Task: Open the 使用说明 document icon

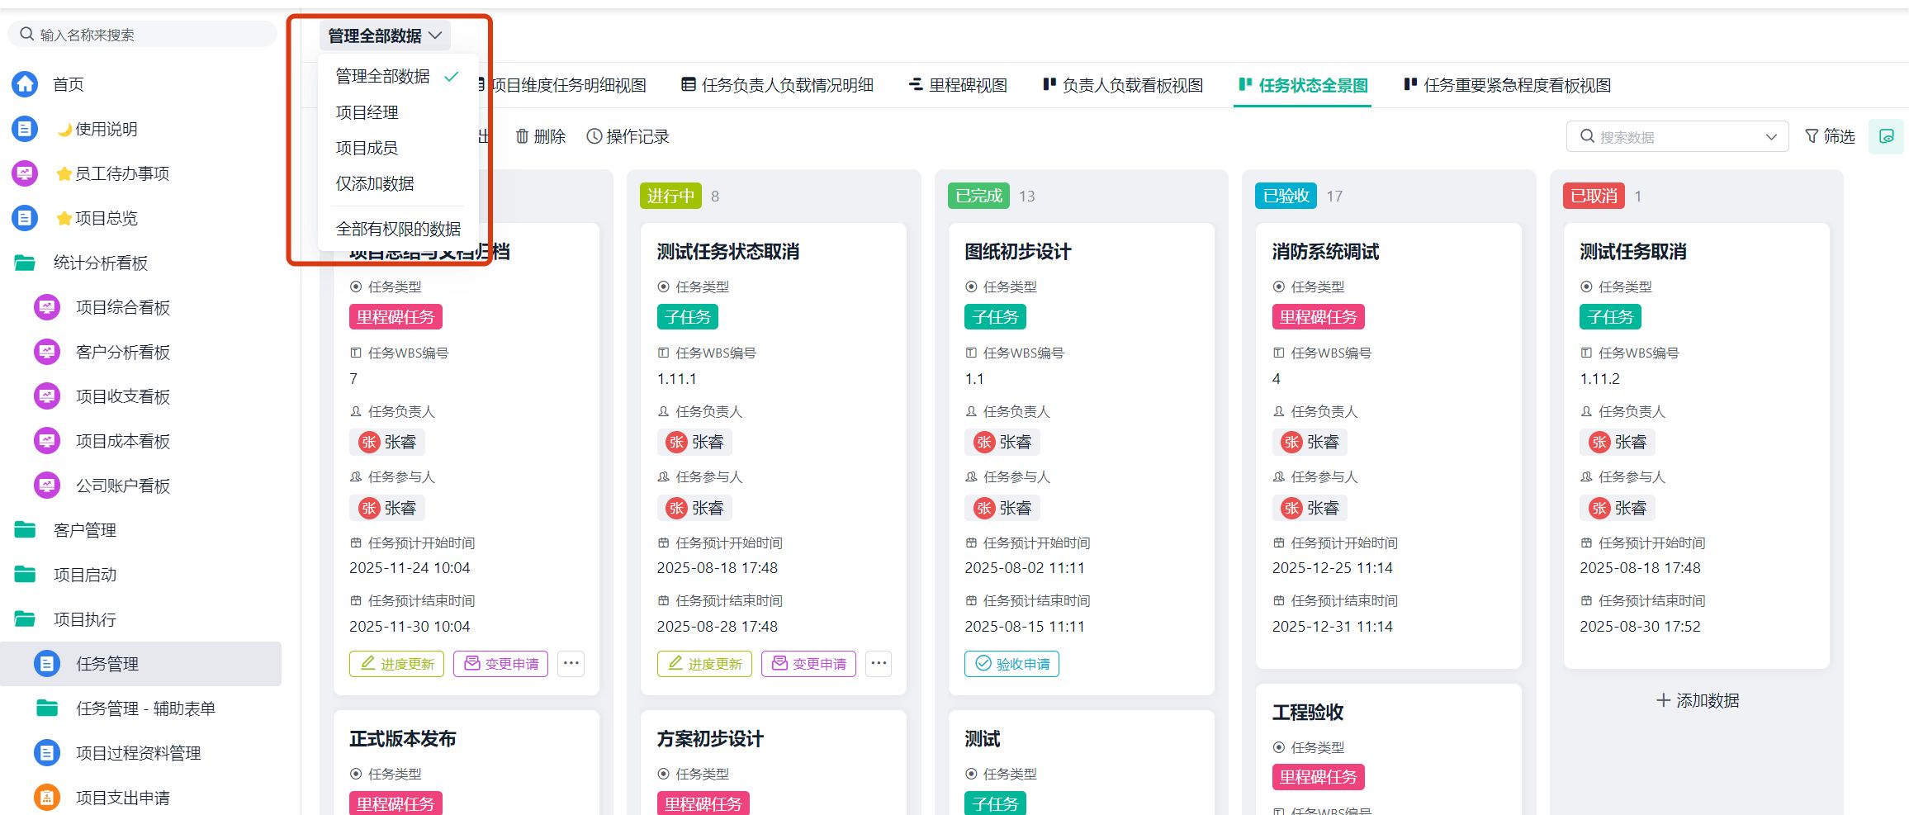Action: click(x=25, y=129)
